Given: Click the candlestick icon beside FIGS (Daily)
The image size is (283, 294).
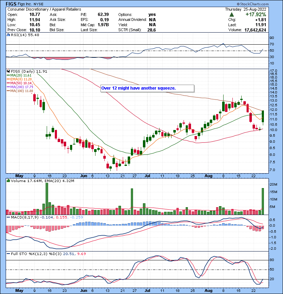Looking at the screenshot, I should click(8, 71).
